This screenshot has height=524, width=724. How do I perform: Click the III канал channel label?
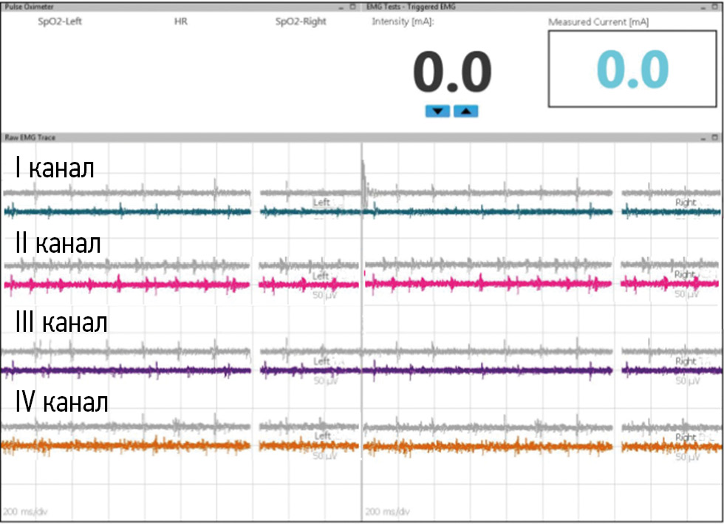(x=61, y=322)
